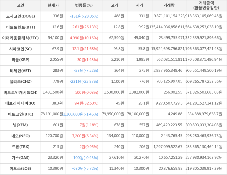Open the 도지코인(DOGE) coin row
The image size is (227, 175).
coord(20,16)
